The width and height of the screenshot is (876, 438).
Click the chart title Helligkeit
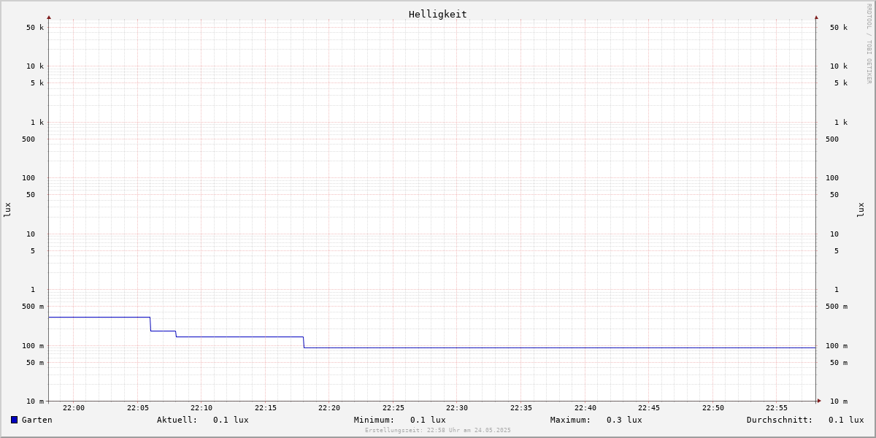(x=438, y=14)
